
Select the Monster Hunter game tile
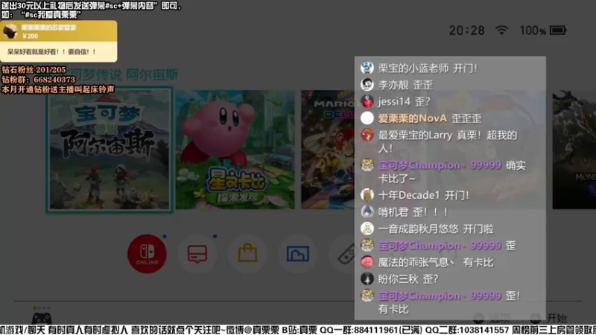tap(574, 150)
